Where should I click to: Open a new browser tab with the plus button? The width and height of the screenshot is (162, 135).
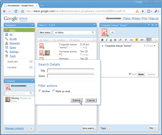click(42, 5)
